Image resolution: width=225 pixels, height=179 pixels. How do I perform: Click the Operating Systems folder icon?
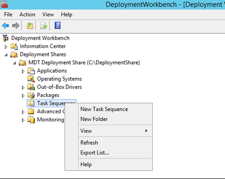click(31, 79)
